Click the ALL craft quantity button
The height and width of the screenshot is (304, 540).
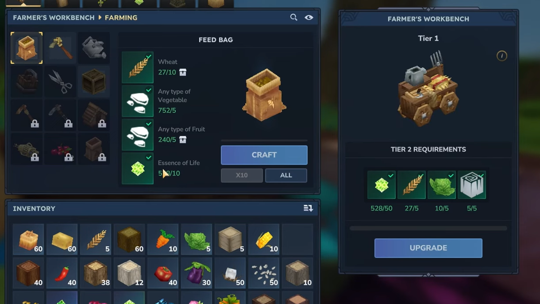pos(286,175)
